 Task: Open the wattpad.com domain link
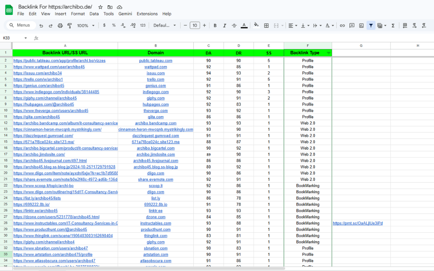click(x=155, y=67)
